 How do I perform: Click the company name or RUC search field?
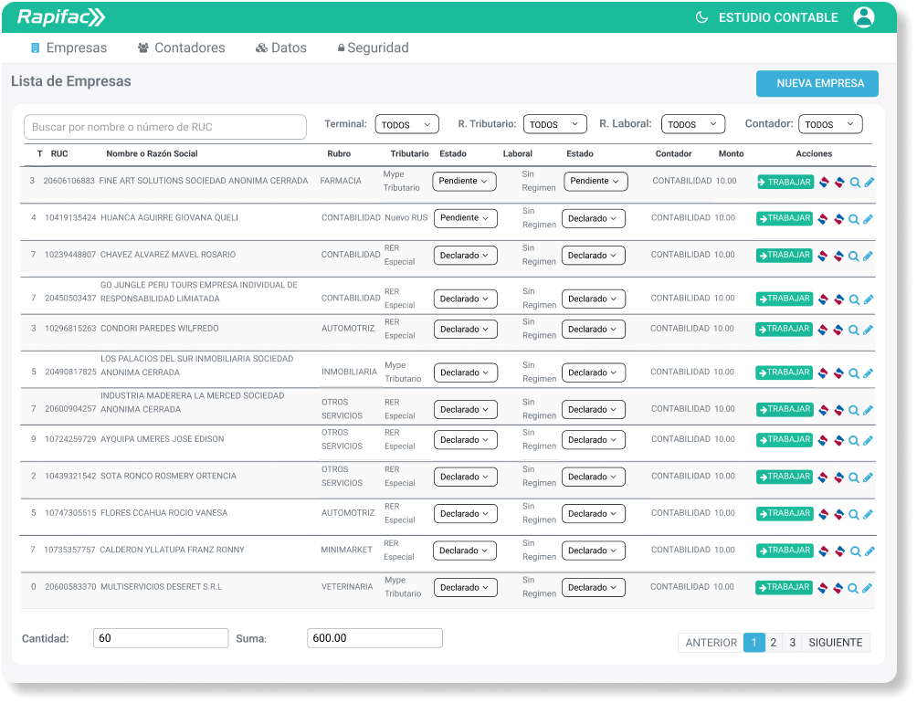click(165, 127)
